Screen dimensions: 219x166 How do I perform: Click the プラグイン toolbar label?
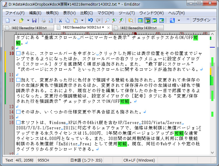coord(201,20)
